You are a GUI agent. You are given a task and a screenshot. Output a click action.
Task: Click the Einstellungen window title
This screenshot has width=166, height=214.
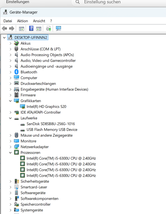18,2
